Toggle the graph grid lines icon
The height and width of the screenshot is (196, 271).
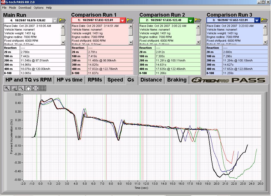pos(43,88)
